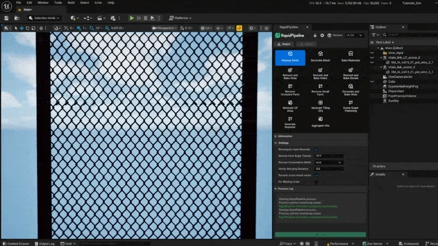Toggle Recompute Input Normals checkbox
The width and height of the screenshot is (438, 246).
(316, 149)
